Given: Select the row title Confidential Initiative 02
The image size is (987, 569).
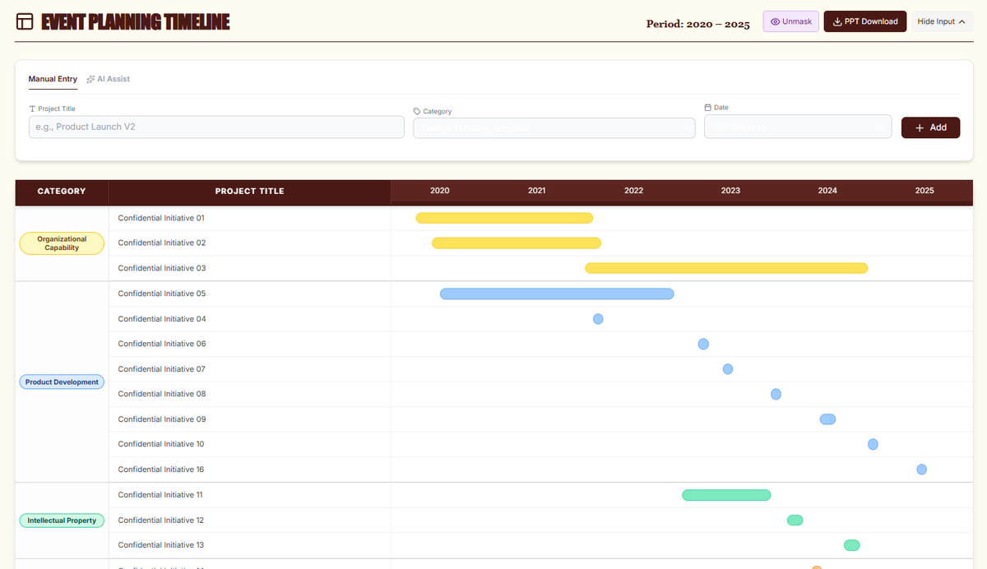Looking at the screenshot, I should click(x=162, y=243).
